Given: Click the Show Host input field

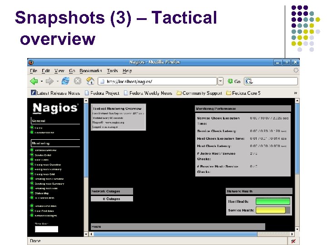Looking at the screenshot, I should [46, 229].
